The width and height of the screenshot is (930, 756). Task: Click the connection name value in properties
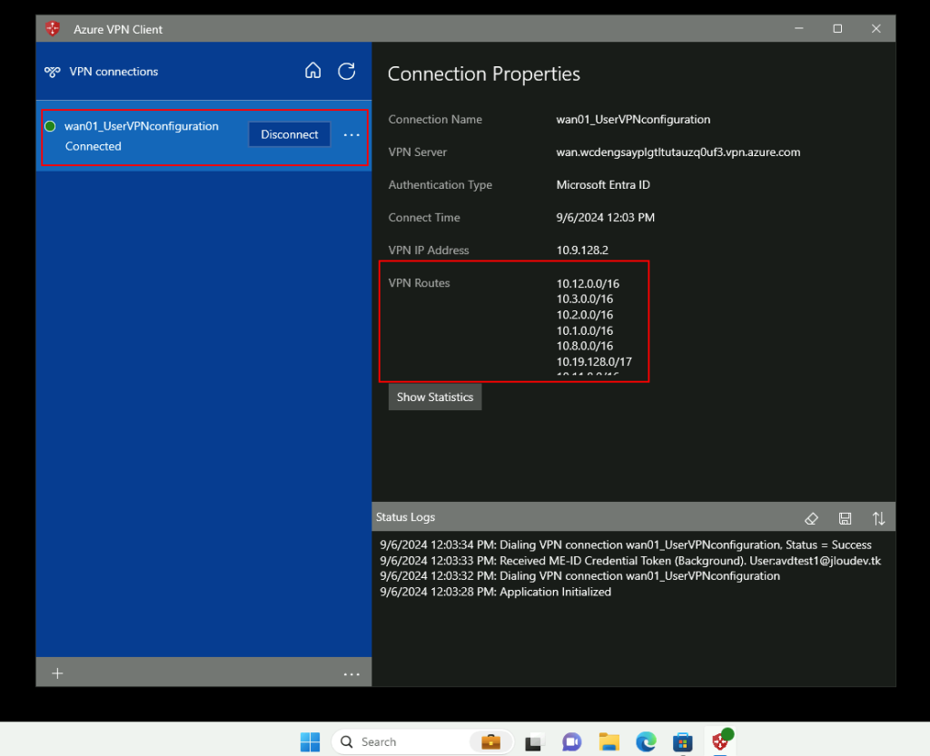(x=633, y=120)
